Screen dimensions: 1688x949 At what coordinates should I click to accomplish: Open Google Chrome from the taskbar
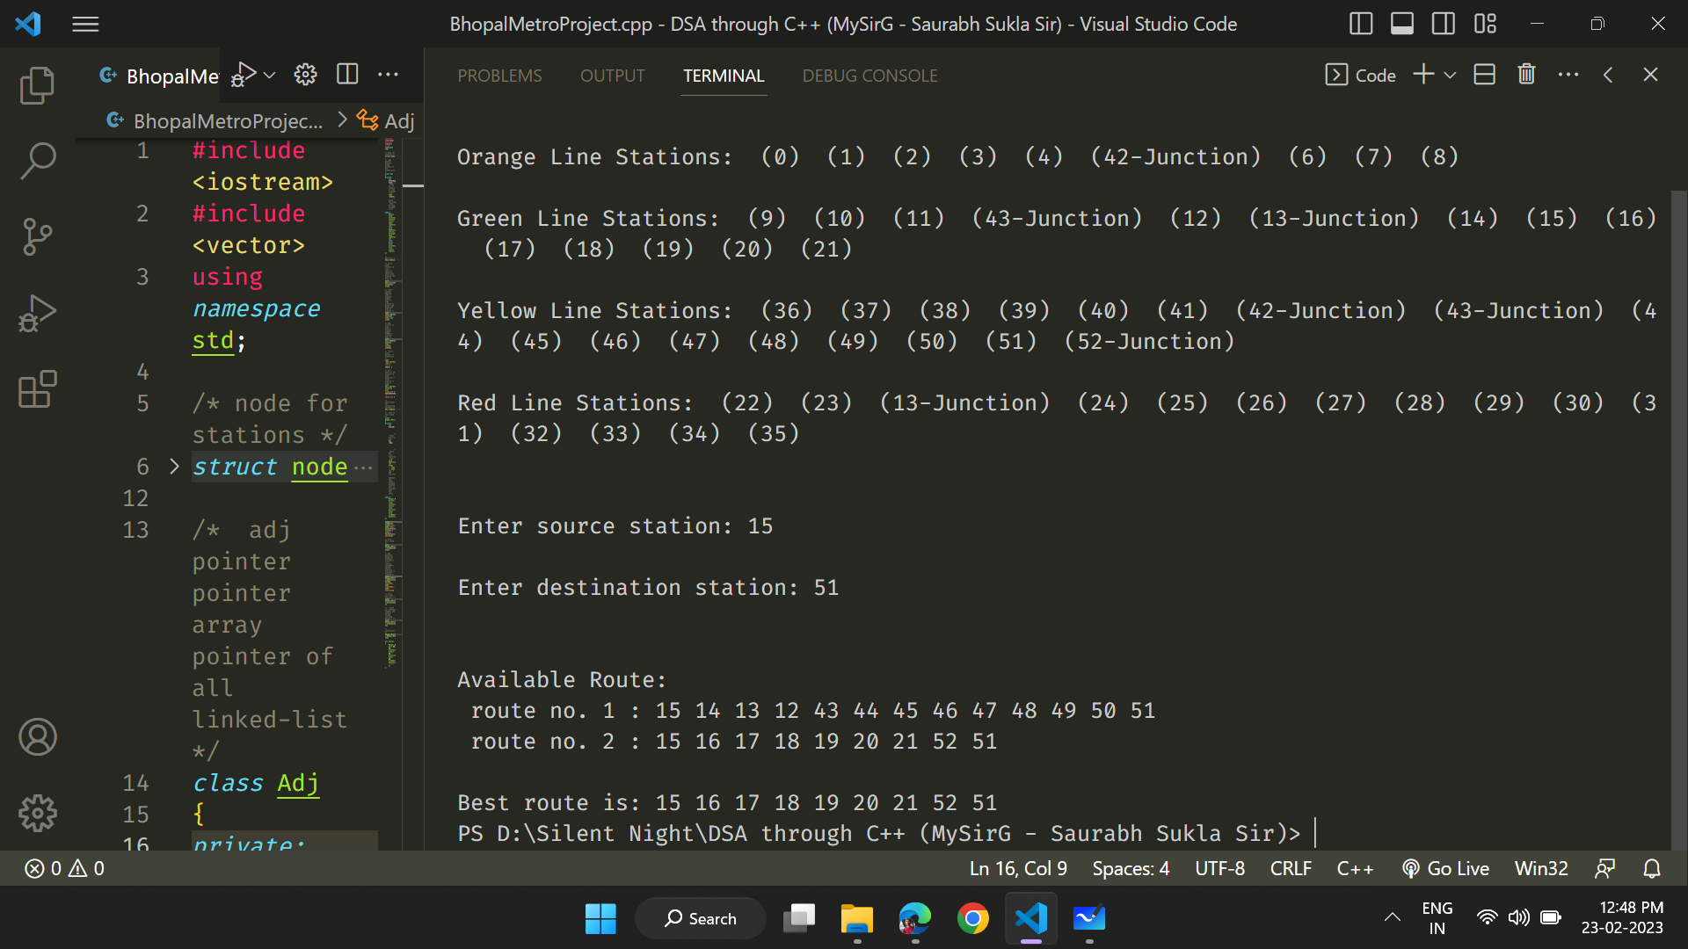972,919
